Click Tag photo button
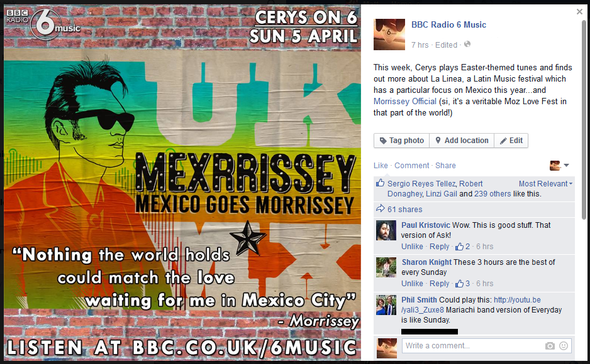The width and height of the screenshot is (590, 364). click(401, 141)
